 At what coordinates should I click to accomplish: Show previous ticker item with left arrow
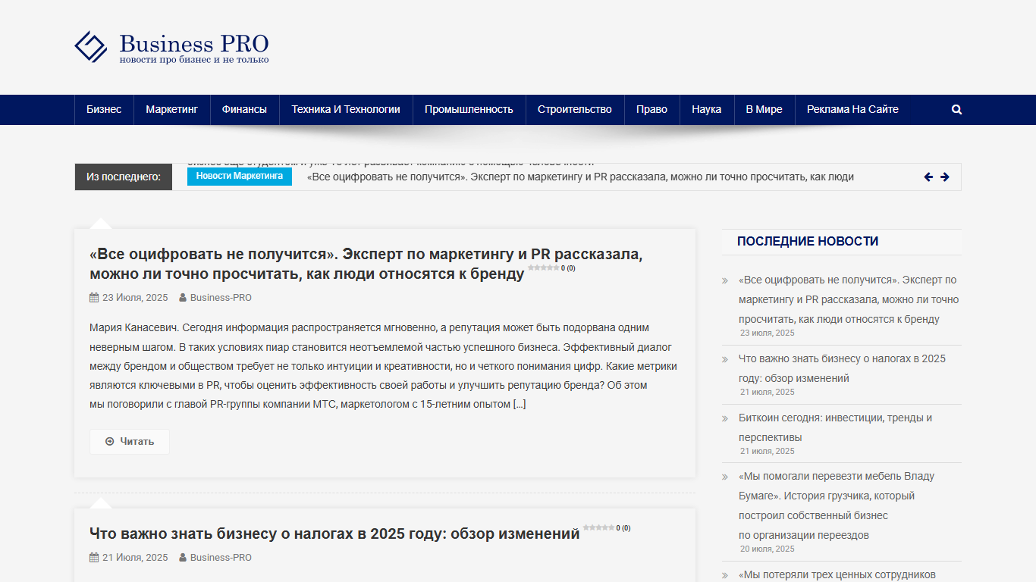[x=928, y=177]
